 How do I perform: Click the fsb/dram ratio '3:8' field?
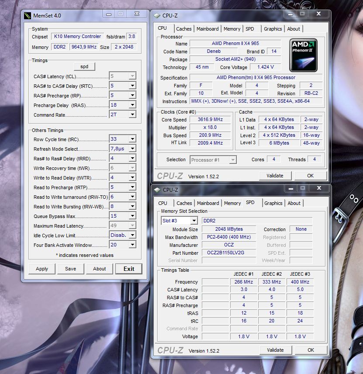131,37
